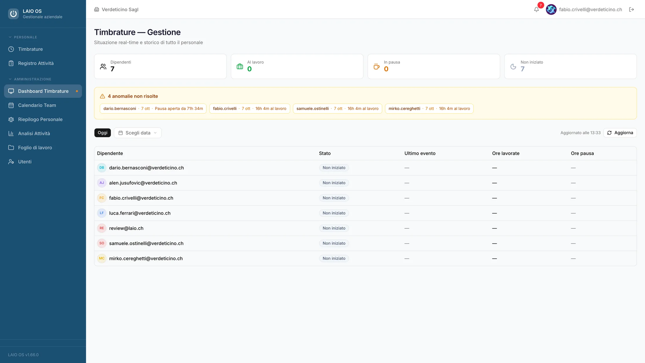Click the LAIO OS power logo icon

click(13, 14)
